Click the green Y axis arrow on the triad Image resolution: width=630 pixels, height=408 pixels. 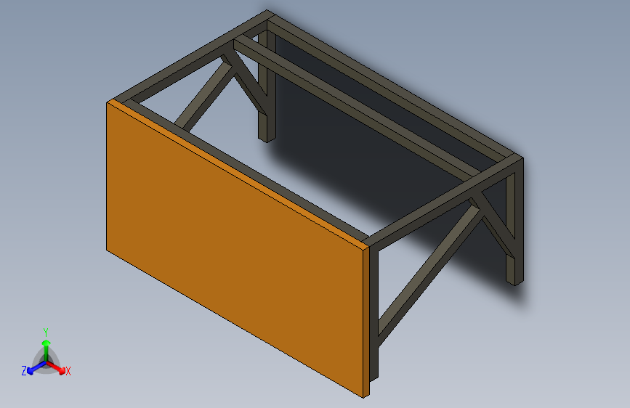pos(47,350)
